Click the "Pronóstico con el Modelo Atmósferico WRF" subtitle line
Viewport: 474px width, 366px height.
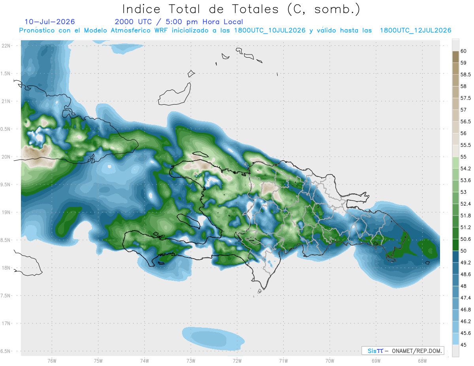pyautogui.click(x=235, y=30)
